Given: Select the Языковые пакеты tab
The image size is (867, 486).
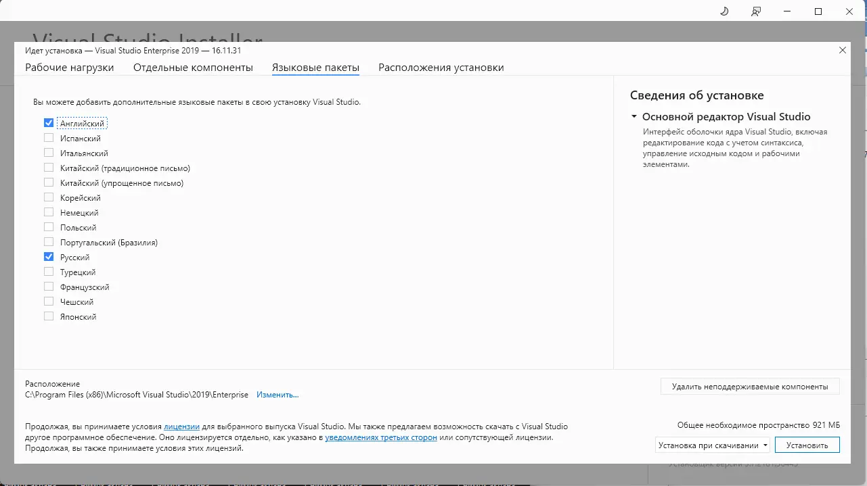Looking at the screenshot, I should [x=315, y=67].
